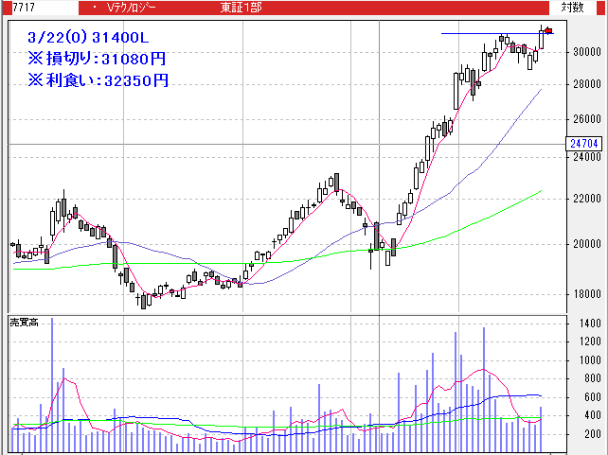The width and height of the screenshot is (608, 455).
Task: Click the 22000 price axis label
Action: coord(586,199)
